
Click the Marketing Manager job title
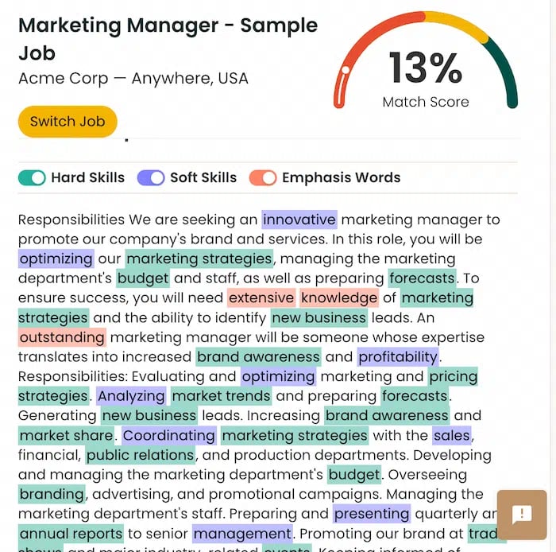tap(168, 39)
